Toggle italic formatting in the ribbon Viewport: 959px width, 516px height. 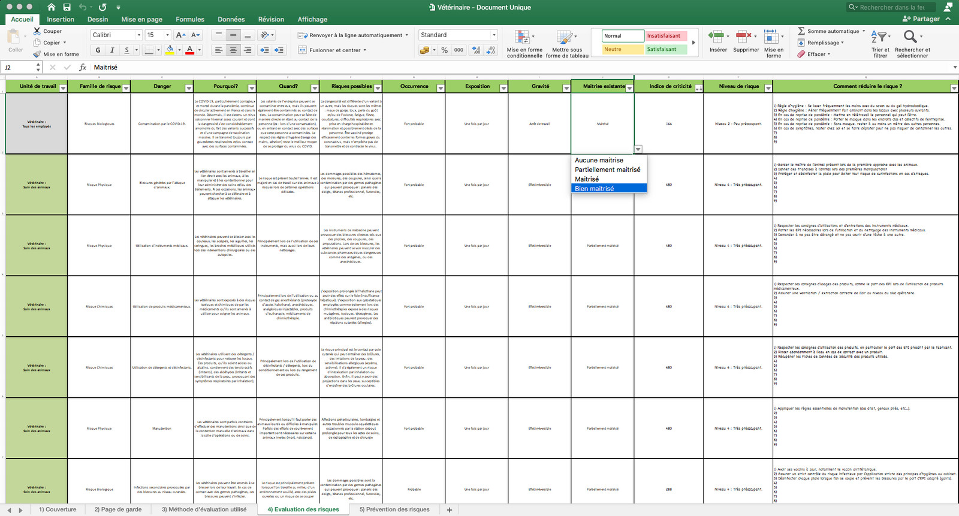pos(112,50)
